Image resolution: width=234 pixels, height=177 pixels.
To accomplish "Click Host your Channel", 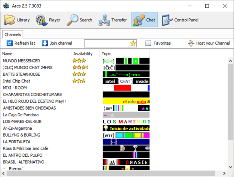I will (209, 43).
